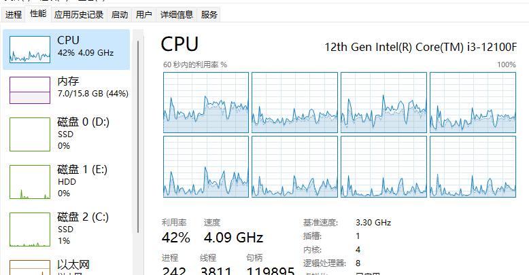Click the bottom-right logical processor graph

(x=473, y=166)
